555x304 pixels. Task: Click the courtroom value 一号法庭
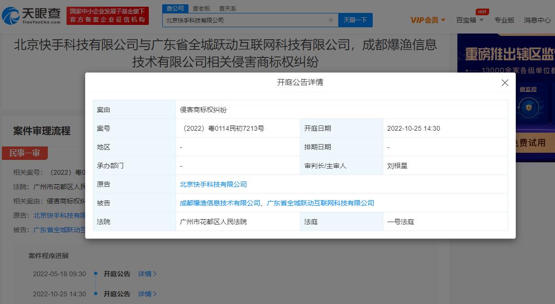pos(400,222)
